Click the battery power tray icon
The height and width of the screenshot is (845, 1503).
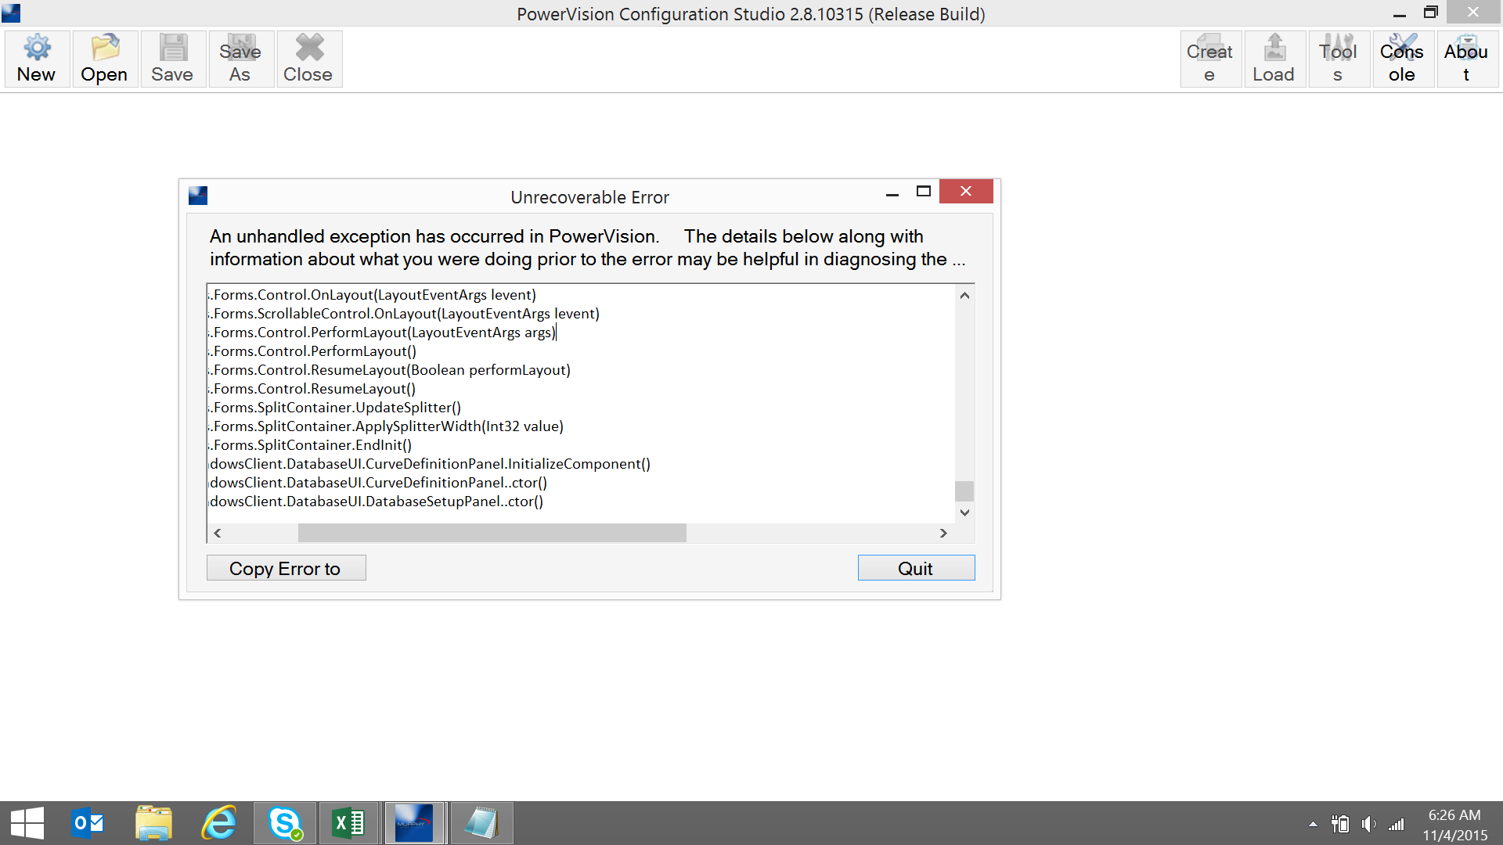[1340, 824]
